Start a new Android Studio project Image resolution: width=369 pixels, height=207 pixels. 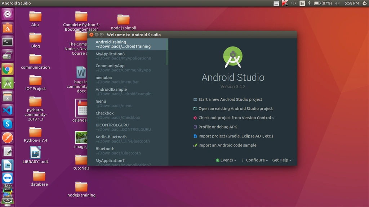230,99
